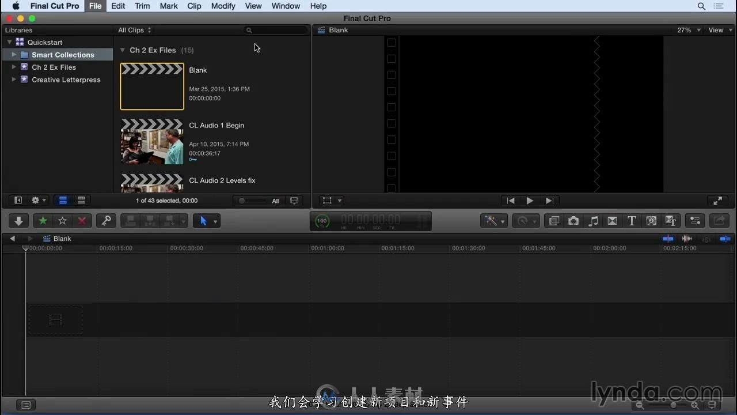
Task: Open the Window menu
Action: [286, 6]
